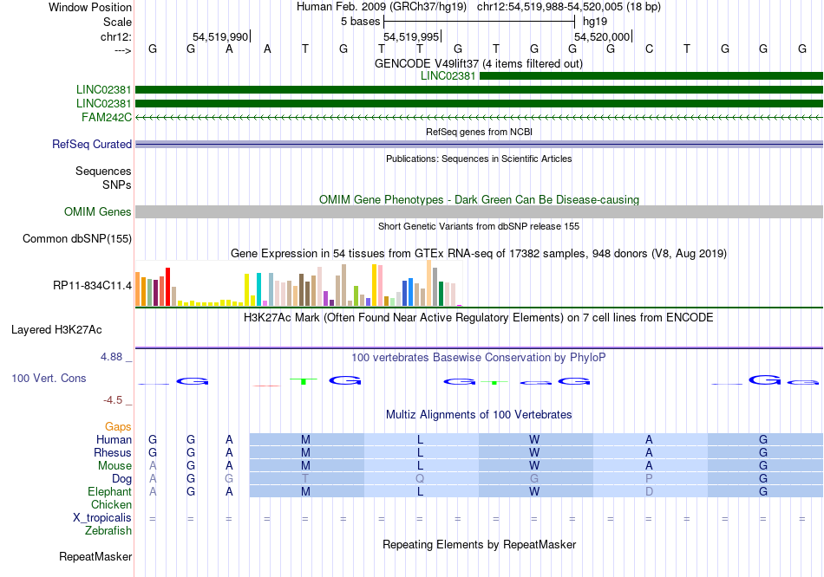Open the GTEx Gene Expression track title
This screenshot has height=577, width=824.
[x=479, y=254]
